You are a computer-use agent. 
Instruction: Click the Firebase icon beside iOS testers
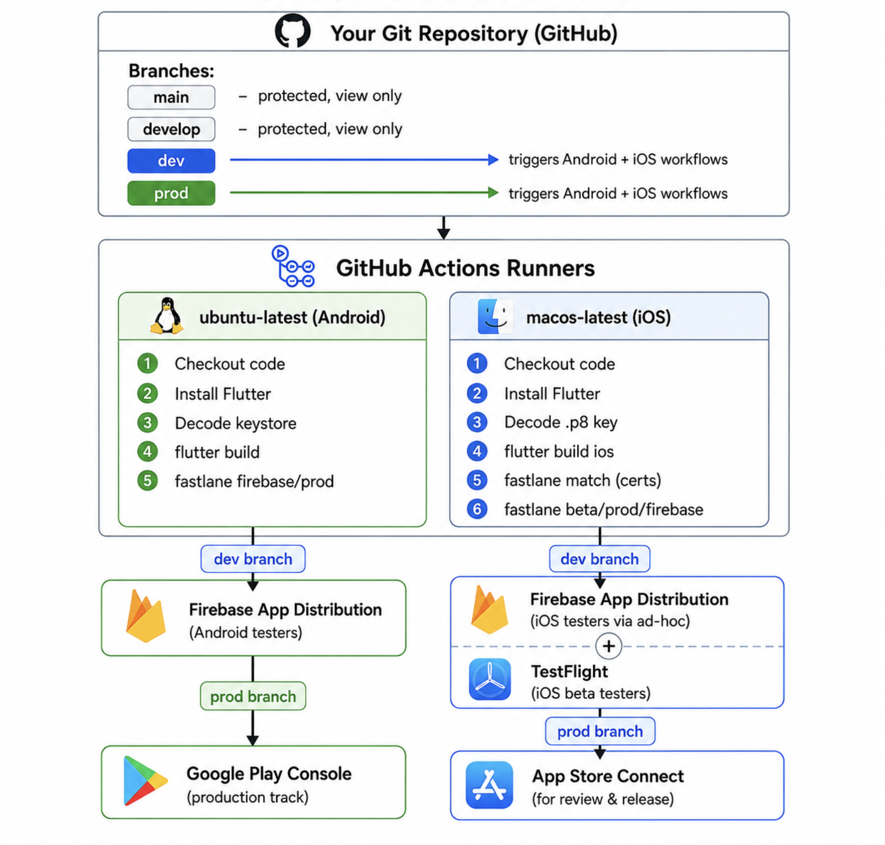coord(489,609)
